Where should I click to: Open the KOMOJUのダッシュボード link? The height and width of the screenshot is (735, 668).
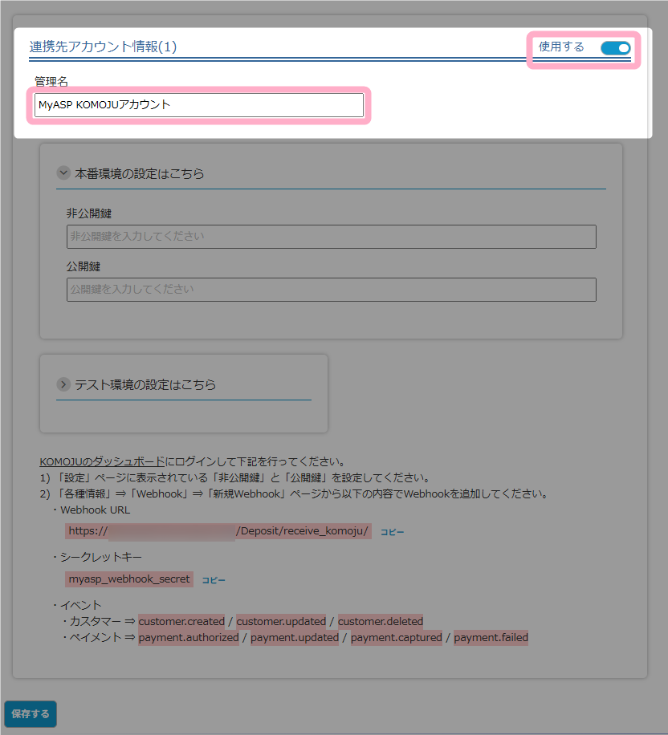coord(102,462)
